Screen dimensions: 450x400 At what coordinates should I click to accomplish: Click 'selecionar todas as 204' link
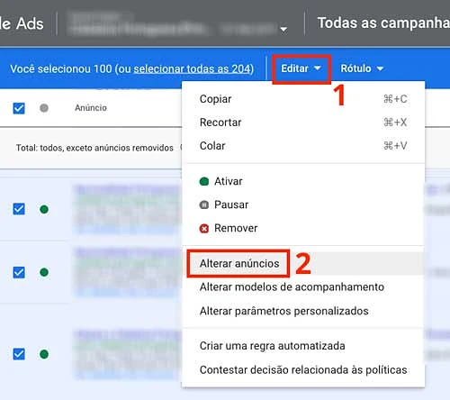tap(192, 69)
